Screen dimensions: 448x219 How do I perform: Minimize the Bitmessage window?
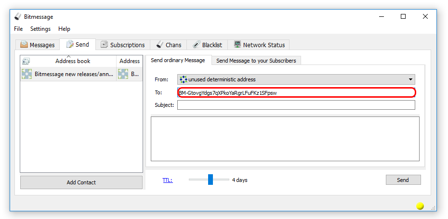381,16
